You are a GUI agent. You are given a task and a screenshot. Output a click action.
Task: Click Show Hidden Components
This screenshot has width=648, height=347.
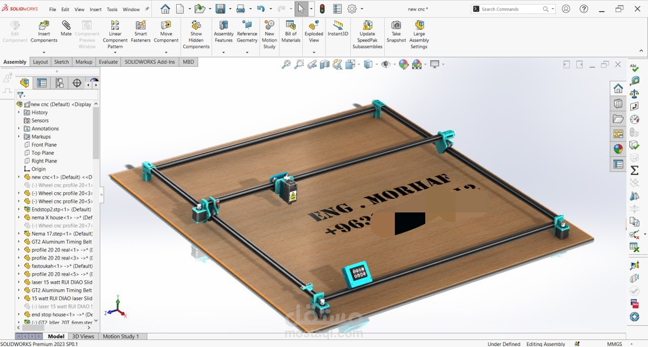click(x=196, y=34)
